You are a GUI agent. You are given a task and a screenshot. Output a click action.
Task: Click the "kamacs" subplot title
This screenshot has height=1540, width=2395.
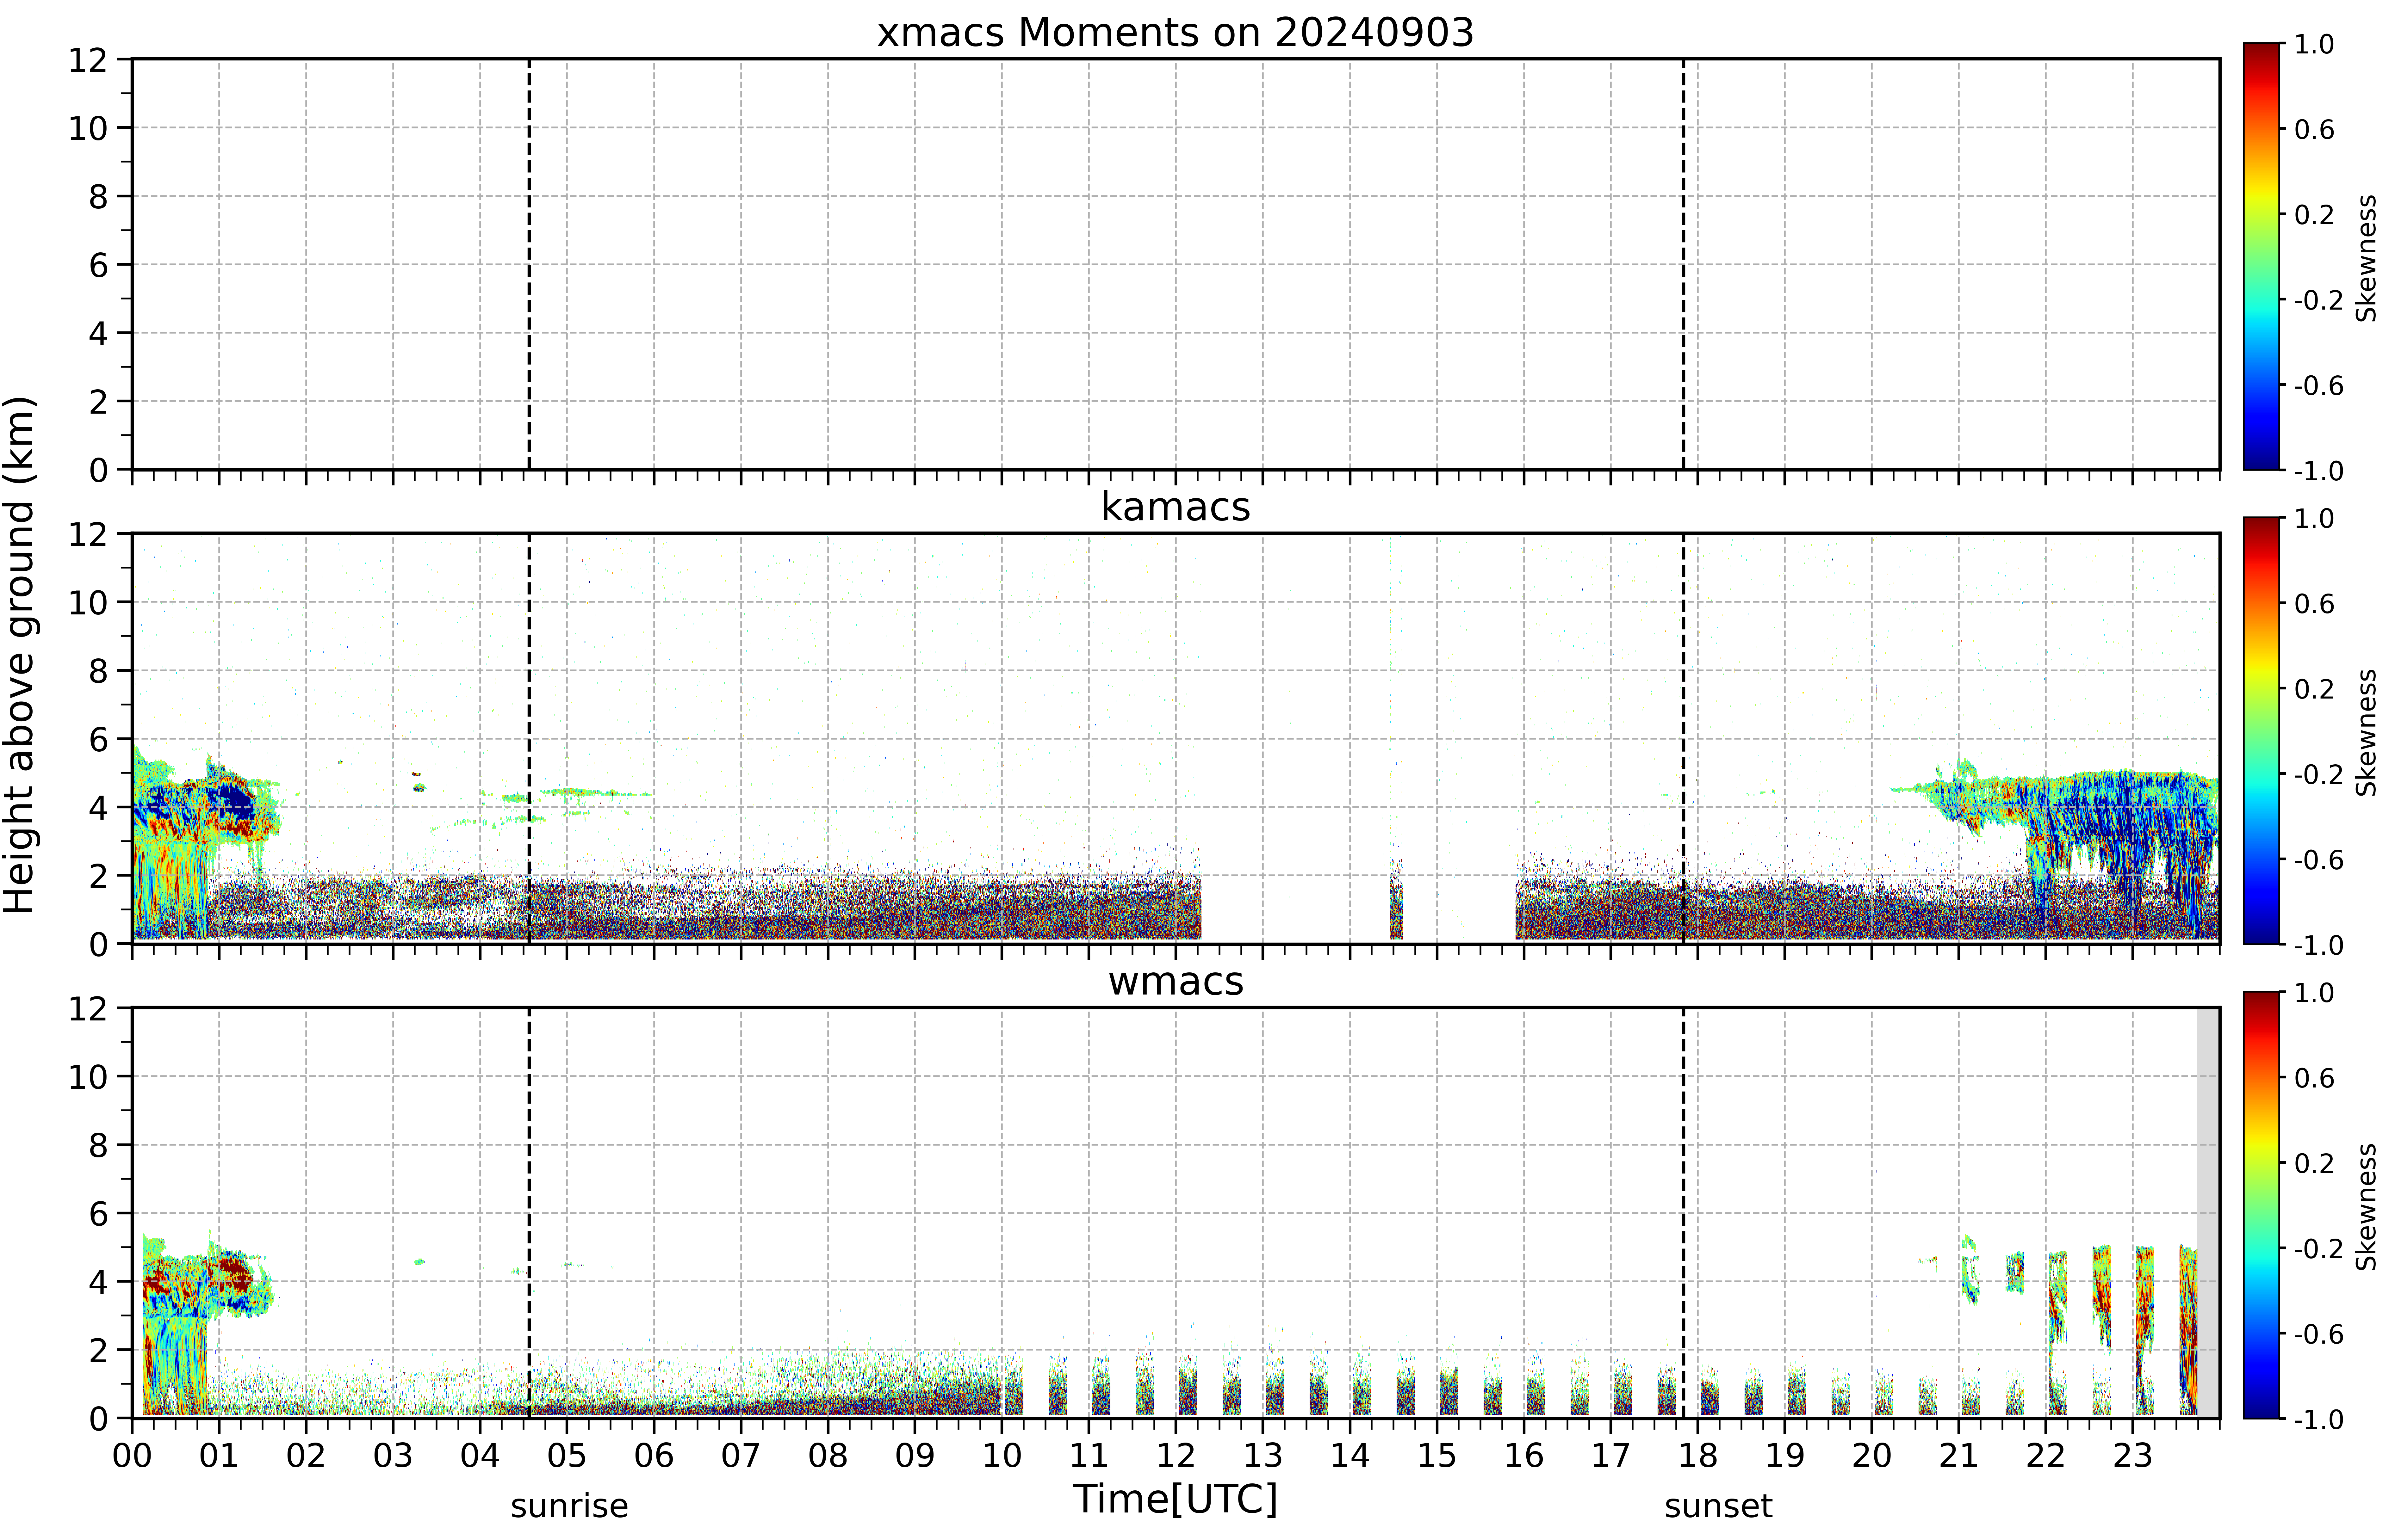pos(1176,507)
